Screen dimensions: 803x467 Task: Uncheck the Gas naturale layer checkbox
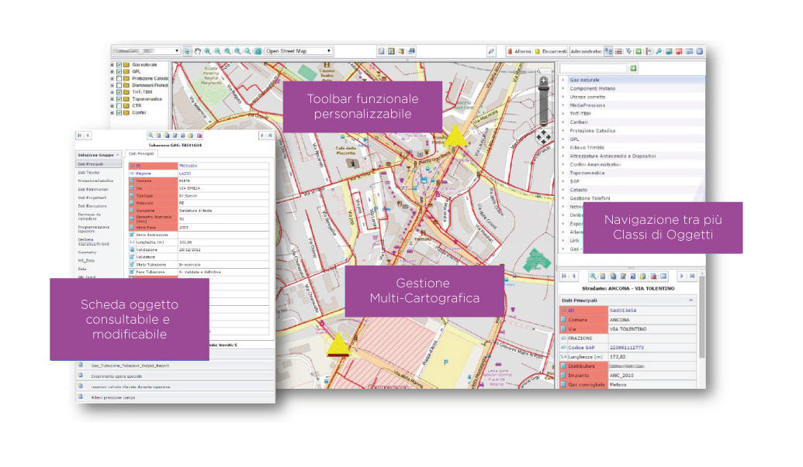tap(119, 65)
